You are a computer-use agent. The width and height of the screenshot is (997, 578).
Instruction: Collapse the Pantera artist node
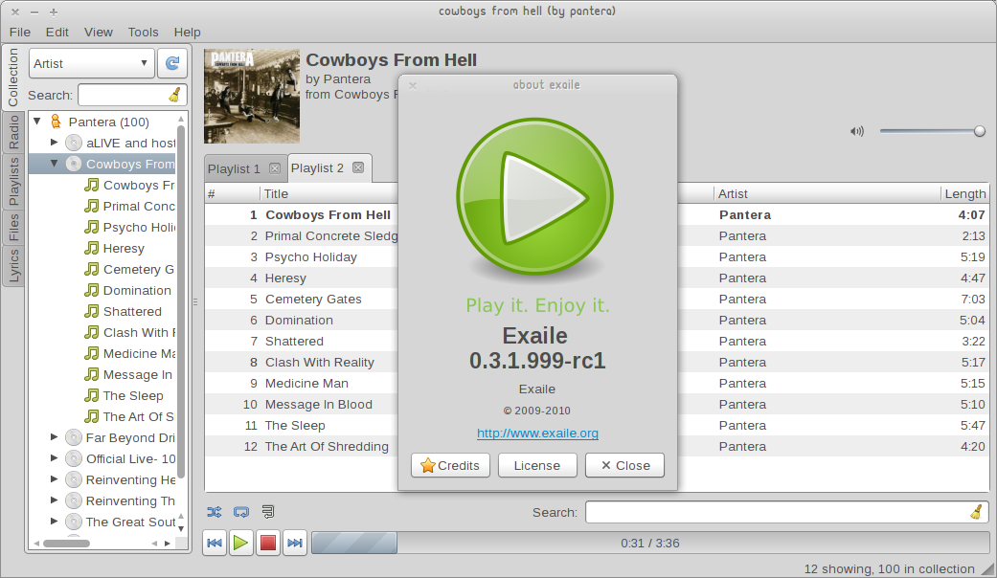37,121
